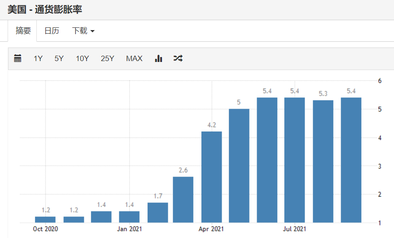Click the bar labeled 1.7

click(158, 212)
